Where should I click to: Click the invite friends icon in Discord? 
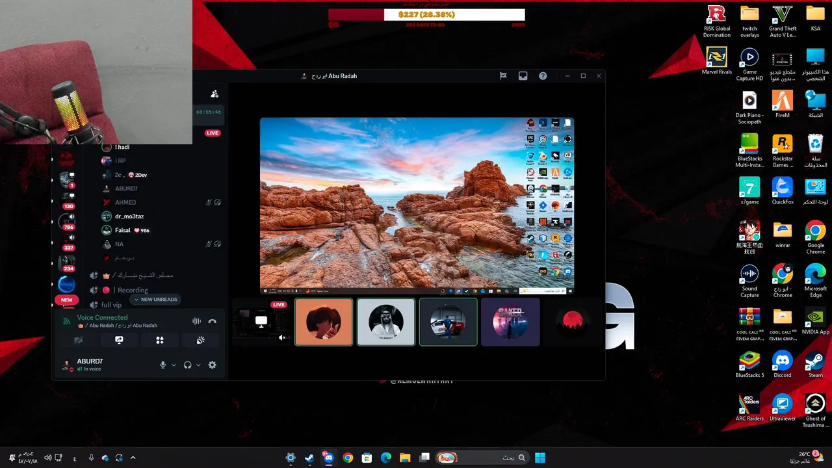tap(214, 94)
